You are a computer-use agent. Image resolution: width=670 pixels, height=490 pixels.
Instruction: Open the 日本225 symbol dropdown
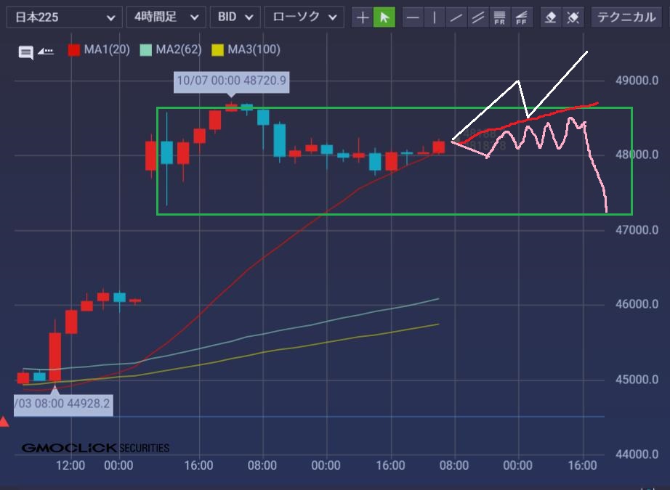click(x=64, y=17)
